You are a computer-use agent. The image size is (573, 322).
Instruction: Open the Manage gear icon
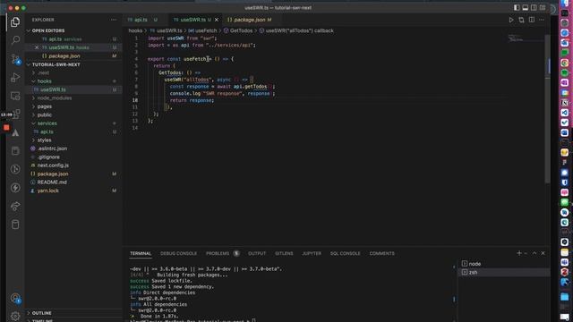(x=15, y=316)
